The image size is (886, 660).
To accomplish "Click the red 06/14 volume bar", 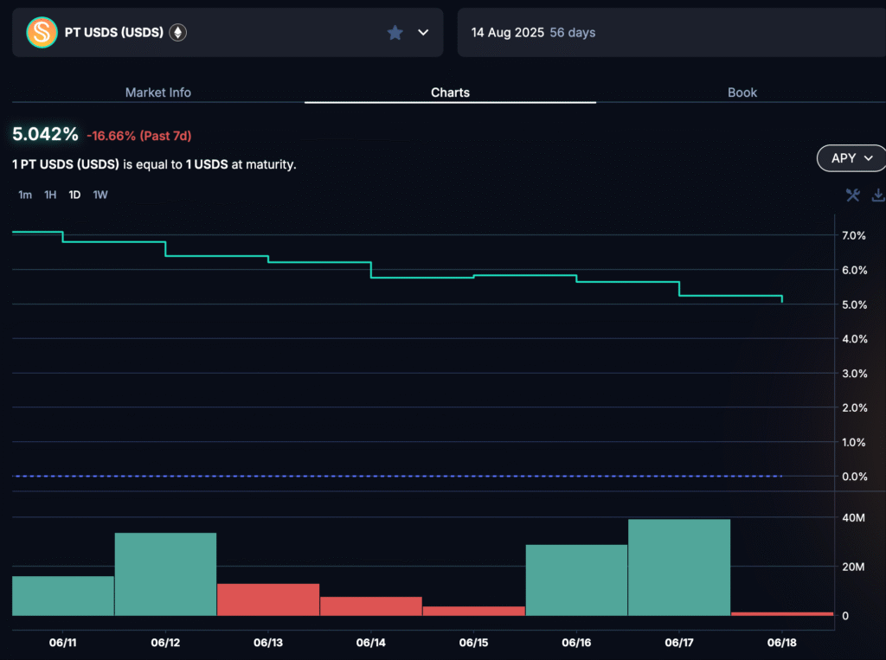I will (371, 606).
